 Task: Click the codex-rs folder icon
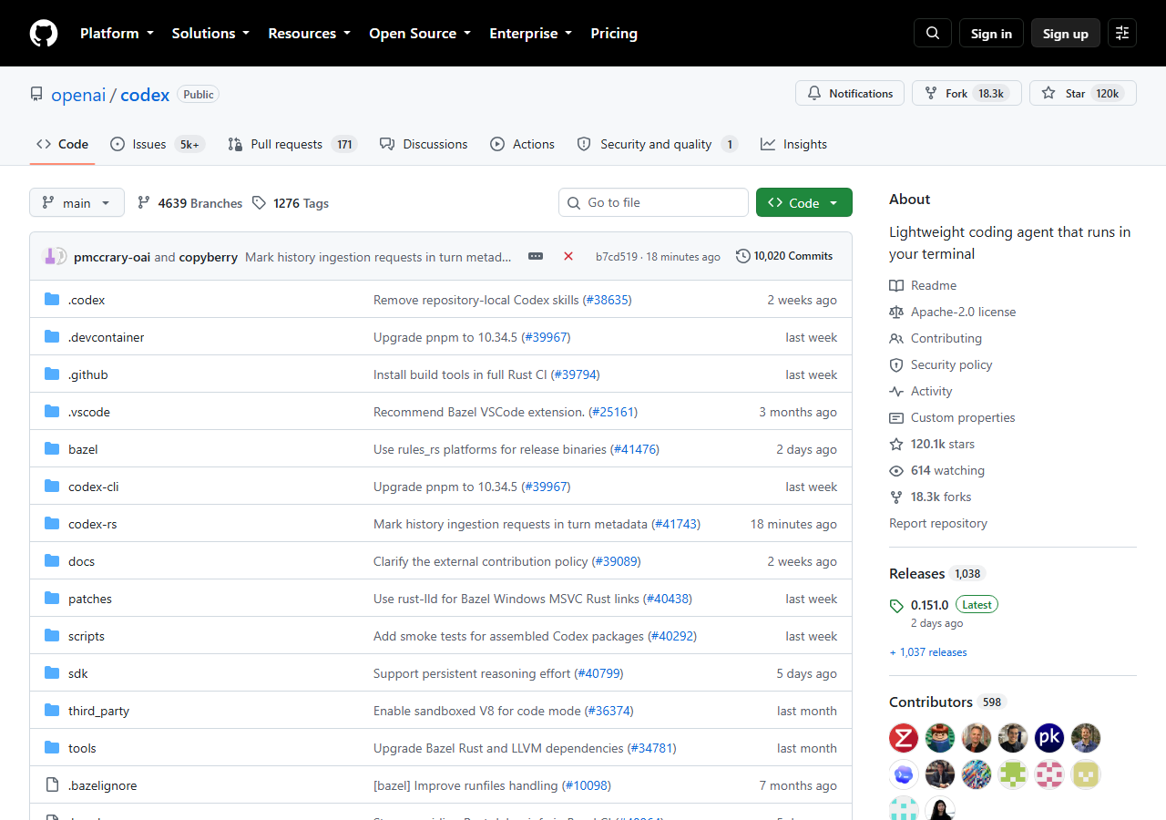pos(52,524)
